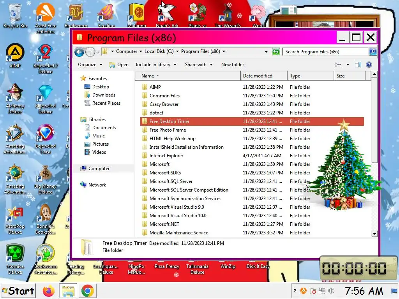Image resolution: width=399 pixels, height=299 pixels.
Task: Open the AIMP desktop shortcut
Action: 15,55
